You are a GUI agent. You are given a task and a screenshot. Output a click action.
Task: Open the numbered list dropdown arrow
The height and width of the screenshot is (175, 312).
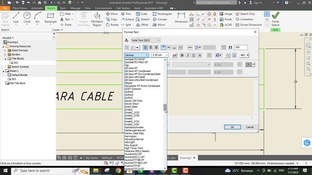(x=137, y=48)
